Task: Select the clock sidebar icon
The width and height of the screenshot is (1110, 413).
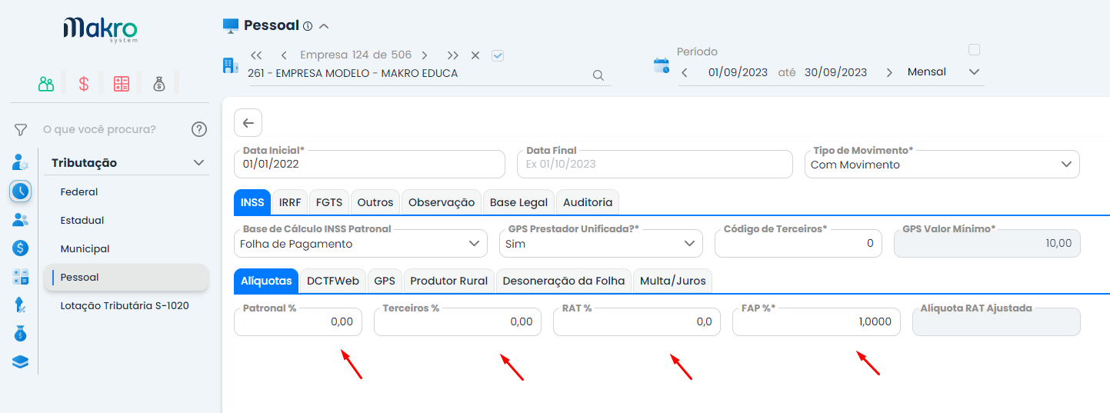Action: pyautogui.click(x=21, y=191)
